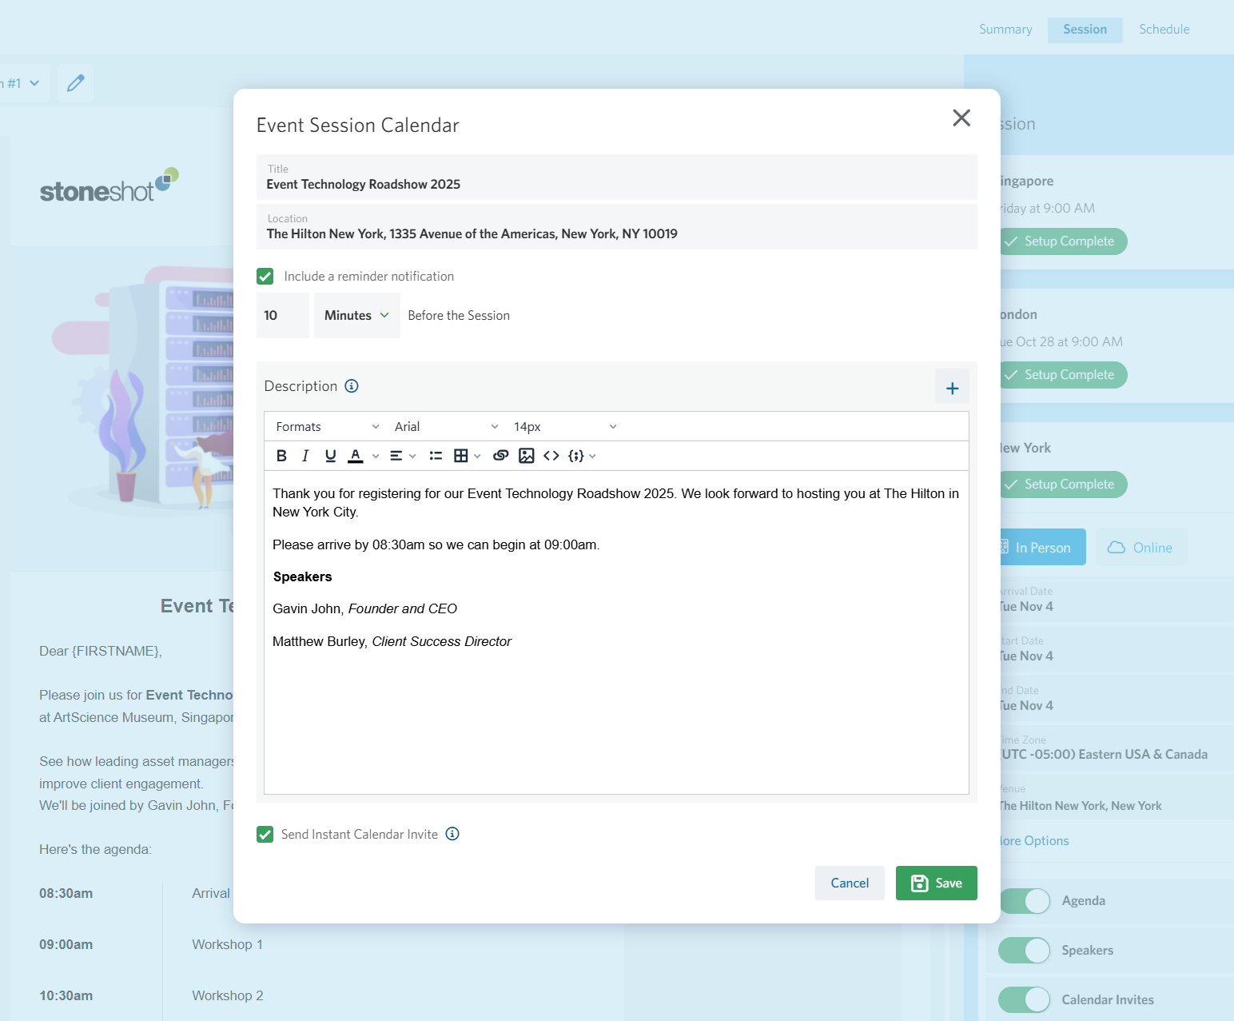
Task: Click the underline icon in the editor
Action: click(330, 455)
